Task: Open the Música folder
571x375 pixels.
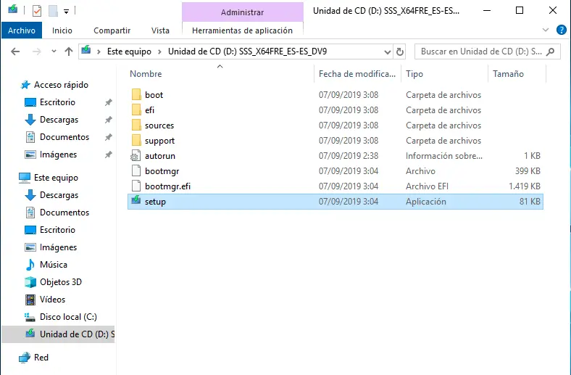Action: 53,265
